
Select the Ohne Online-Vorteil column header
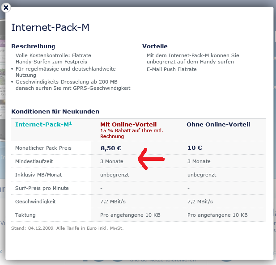218,124
